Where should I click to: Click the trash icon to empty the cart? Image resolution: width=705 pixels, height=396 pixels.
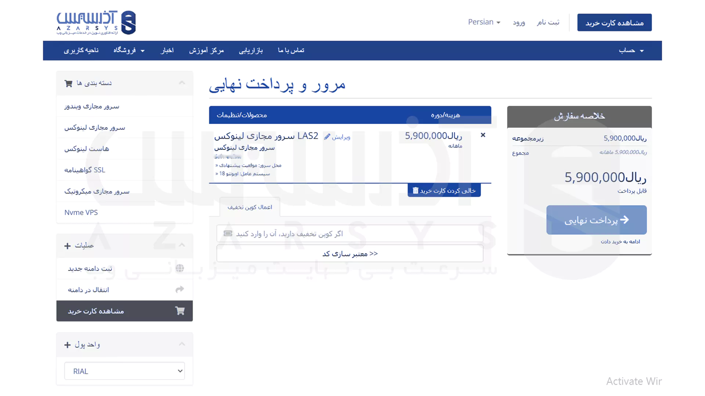pos(415,190)
